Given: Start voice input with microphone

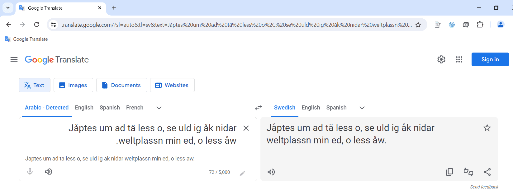Looking at the screenshot, I should click(x=30, y=172).
